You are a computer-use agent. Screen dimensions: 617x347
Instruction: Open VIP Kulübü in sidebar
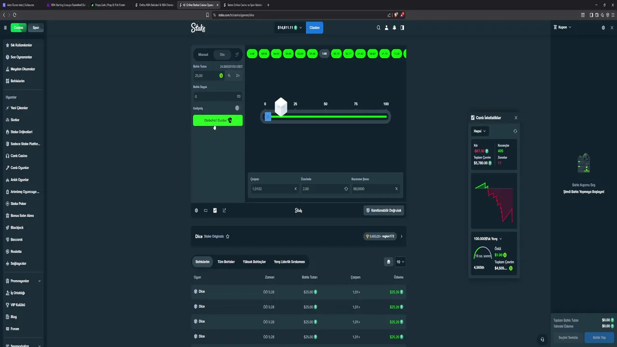pyautogui.click(x=22, y=305)
